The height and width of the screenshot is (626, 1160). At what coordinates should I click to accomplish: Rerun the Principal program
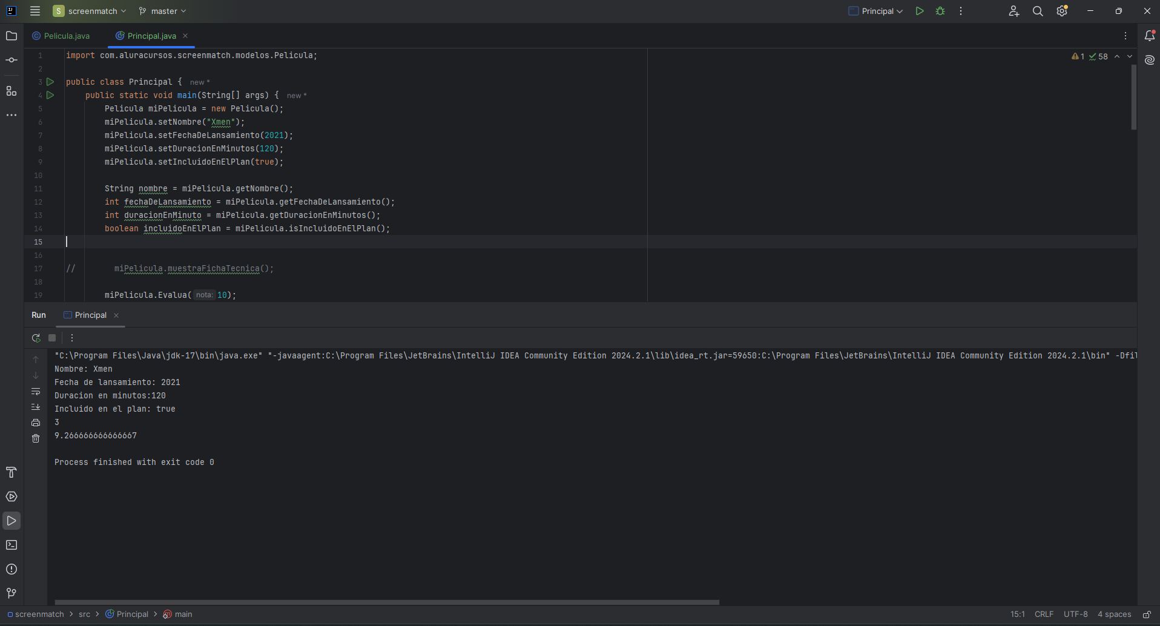click(36, 338)
